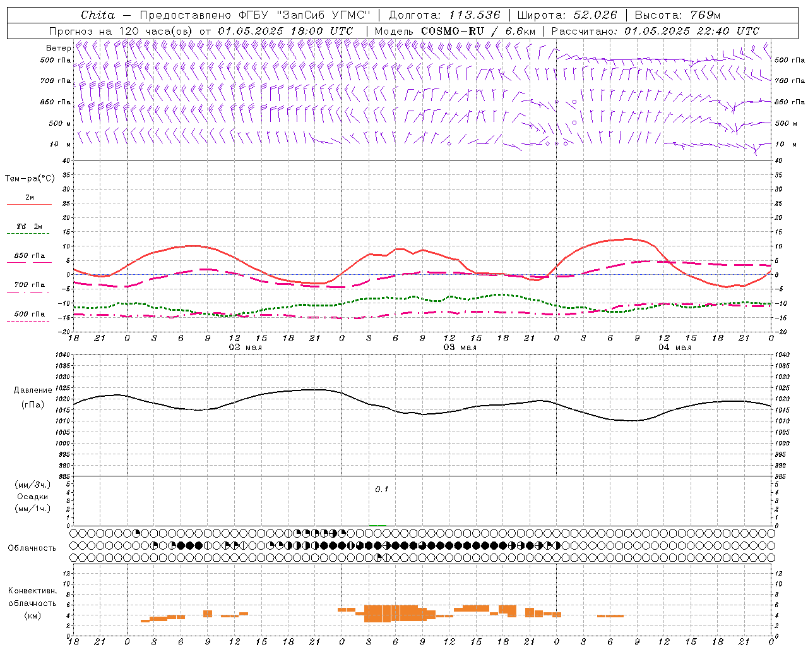Select the model name "COSMO-RU / 6.6км"
Viewport: 808px width, 647px height.
coord(478,31)
